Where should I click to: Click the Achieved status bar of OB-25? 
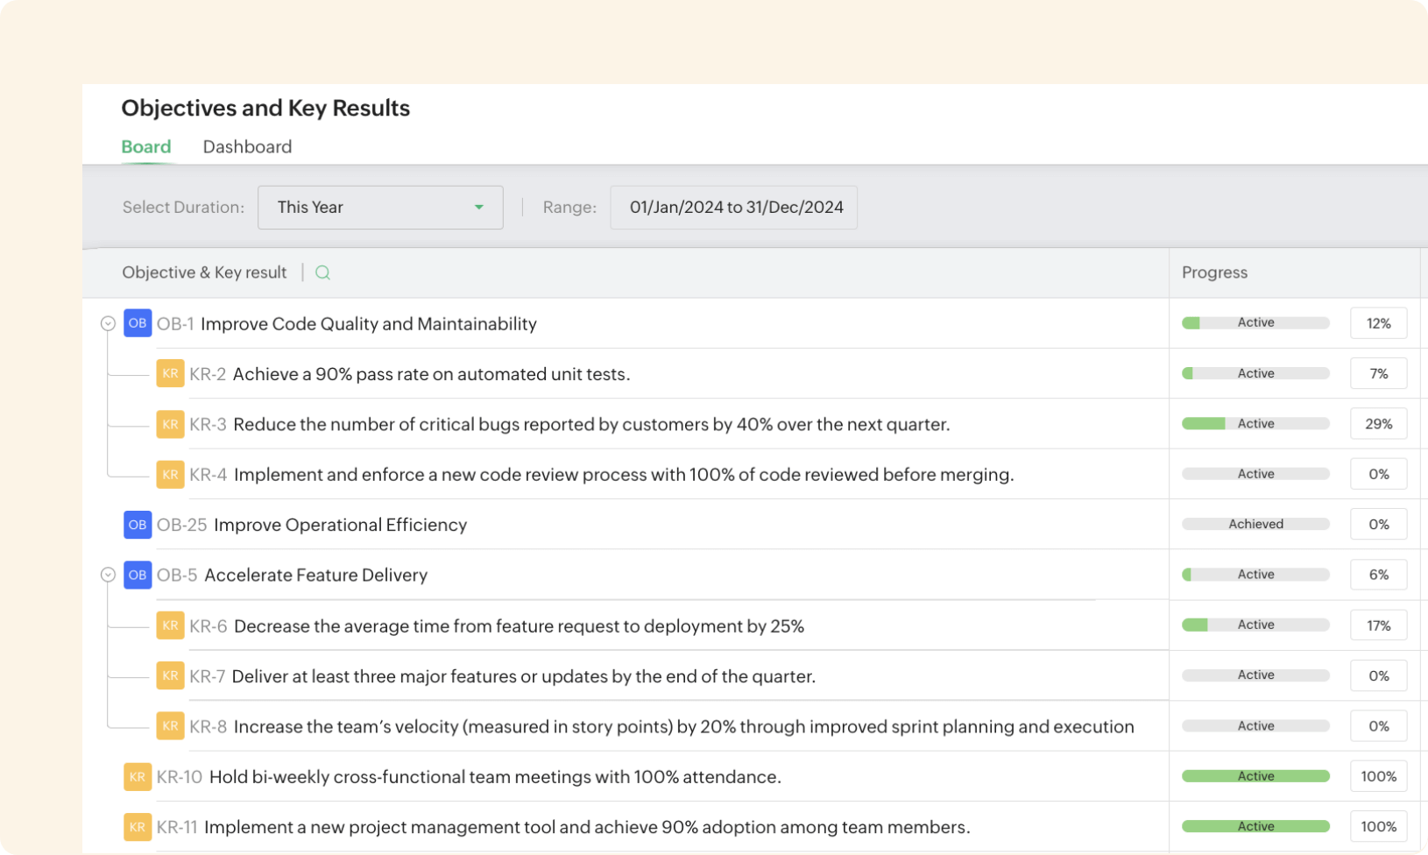1255,525
